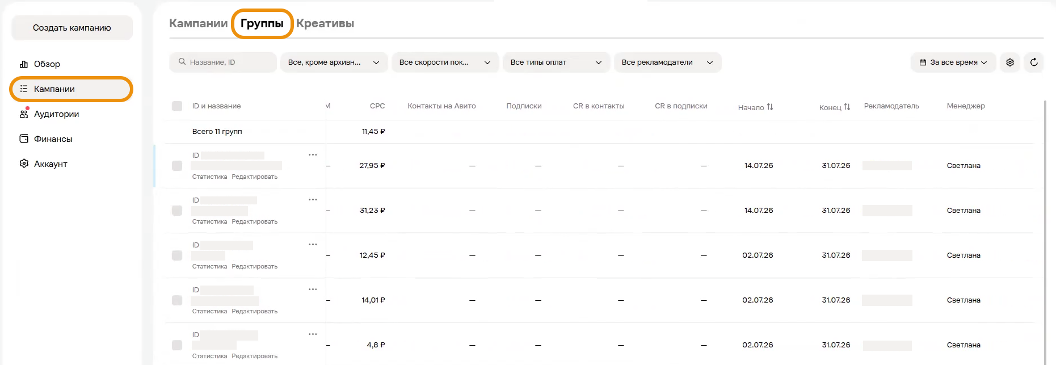The width and height of the screenshot is (1056, 365).
Task: Check the checkbox for the 31,23 ₽ group row
Action: [x=177, y=211]
